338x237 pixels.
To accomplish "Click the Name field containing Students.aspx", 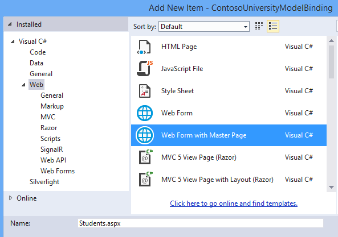I will click(x=201, y=223).
